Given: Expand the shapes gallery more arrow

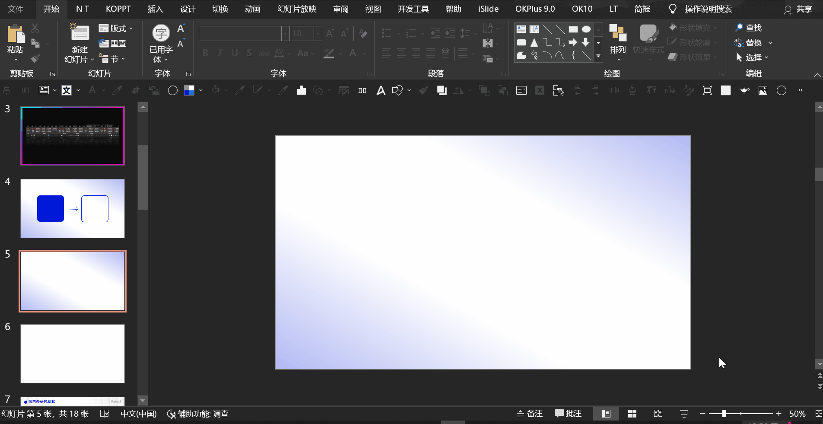Looking at the screenshot, I should [598, 56].
